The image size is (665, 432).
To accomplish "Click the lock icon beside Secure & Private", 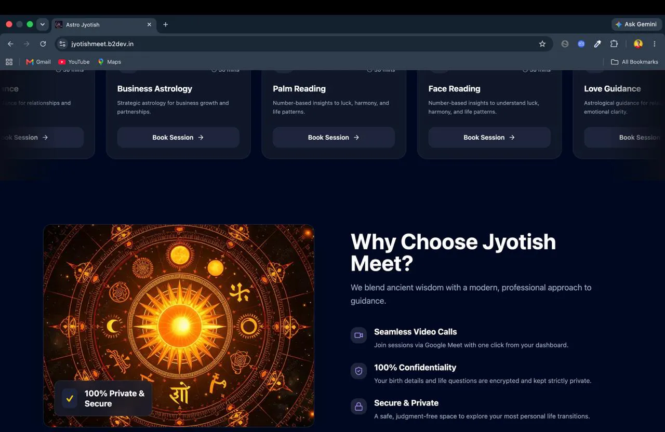I will pyautogui.click(x=358, y=407).
